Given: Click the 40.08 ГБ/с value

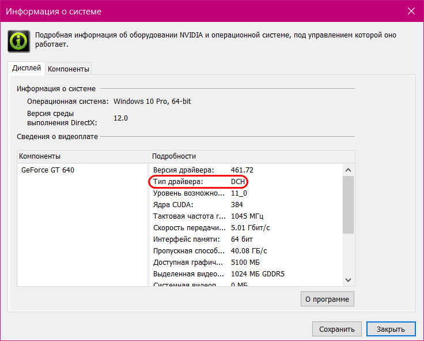Looking at the screenshot, I should tap(249, 251).
